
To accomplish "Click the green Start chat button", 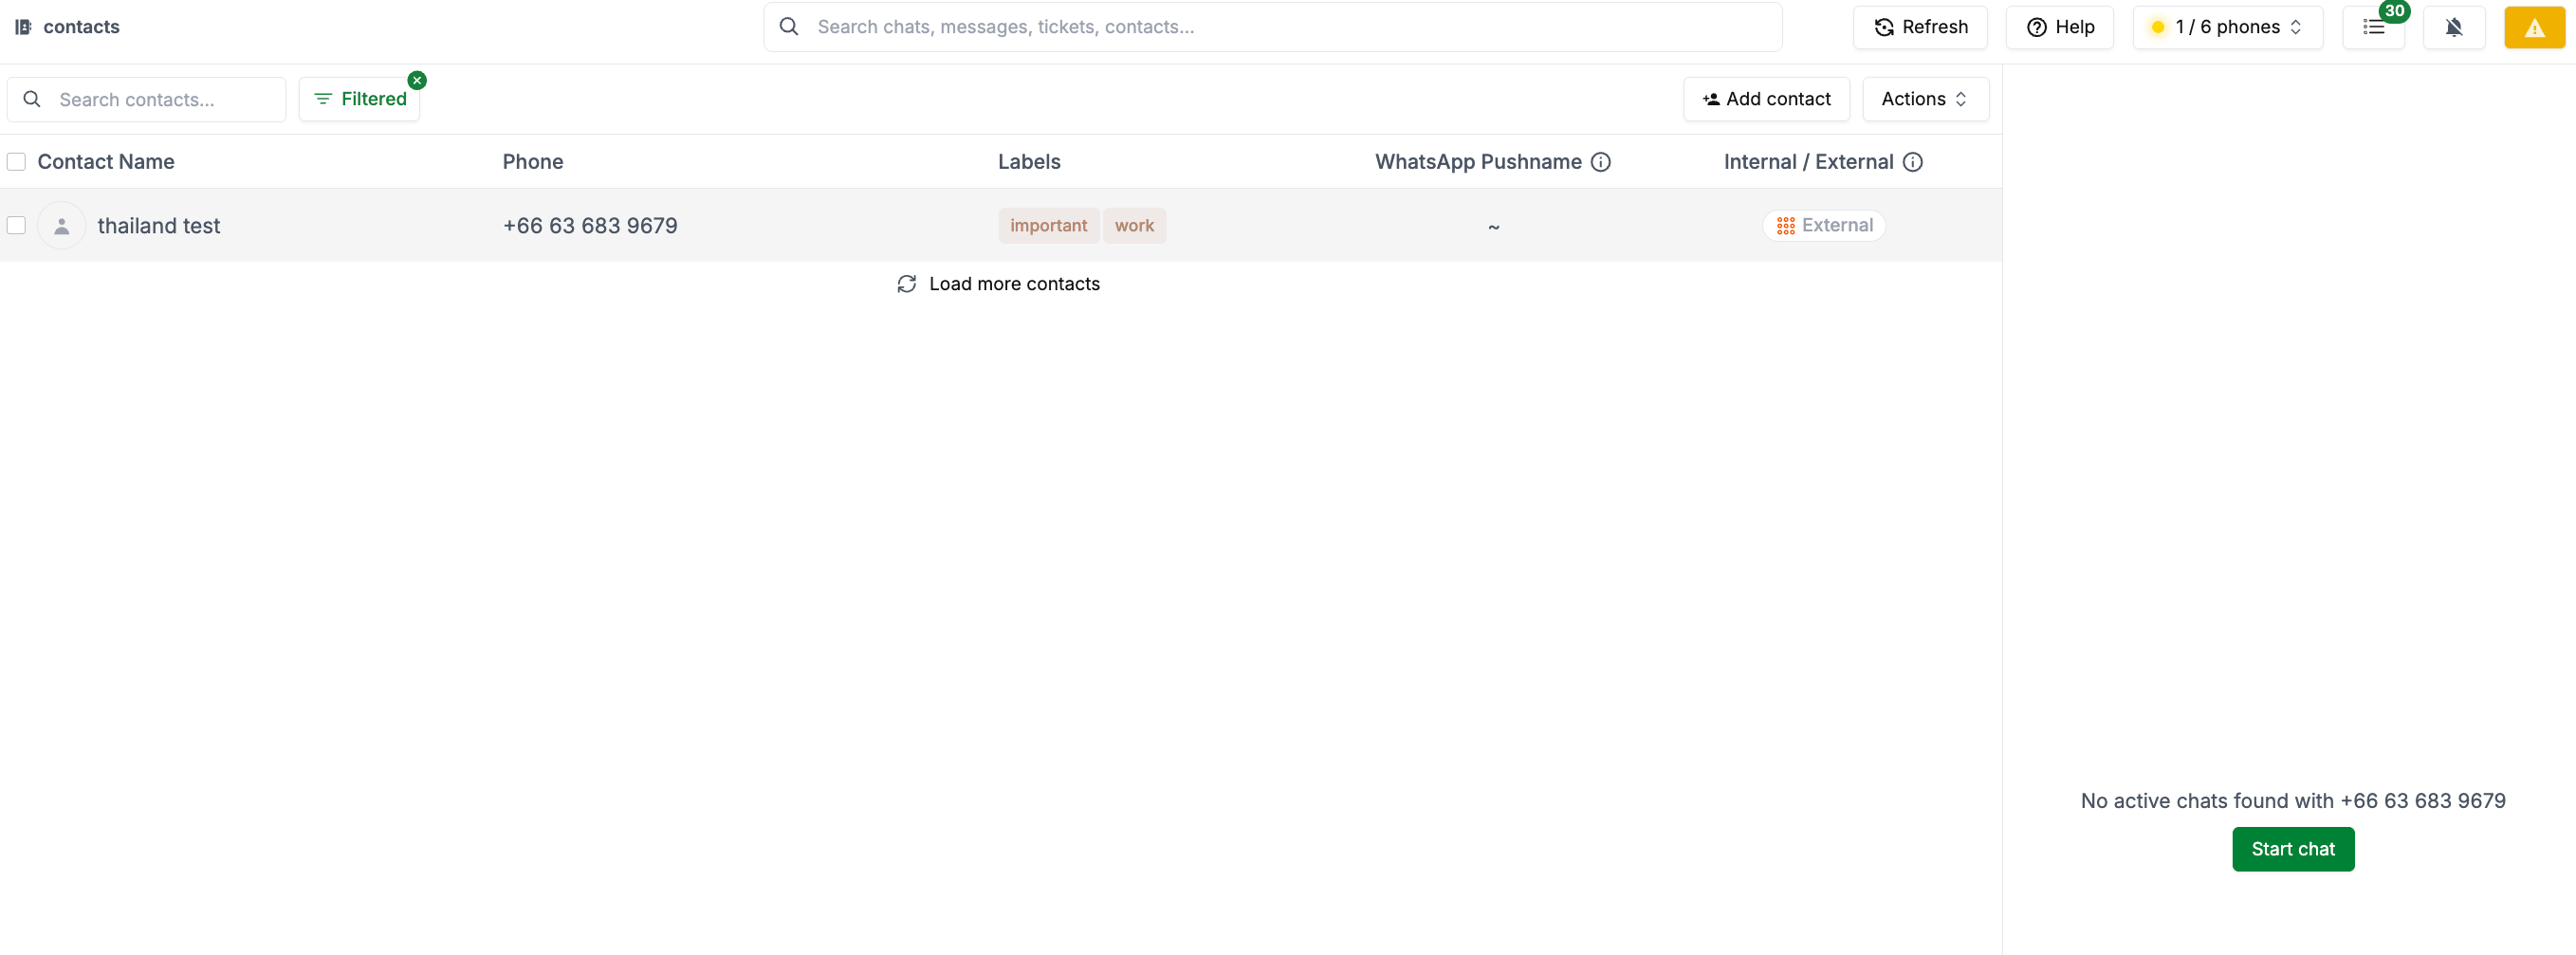I will click(2292, 849).
